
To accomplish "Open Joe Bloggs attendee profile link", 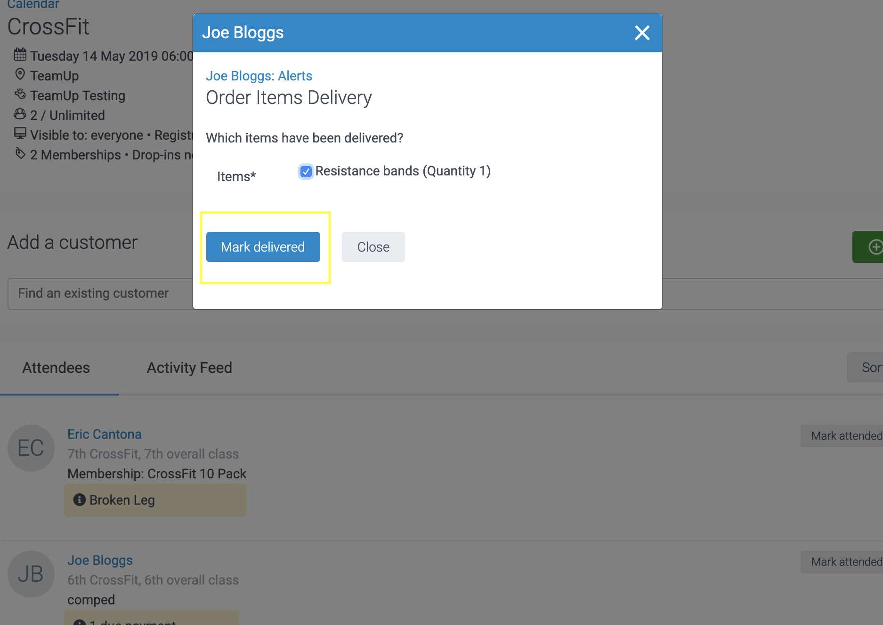I will [100, 560].
